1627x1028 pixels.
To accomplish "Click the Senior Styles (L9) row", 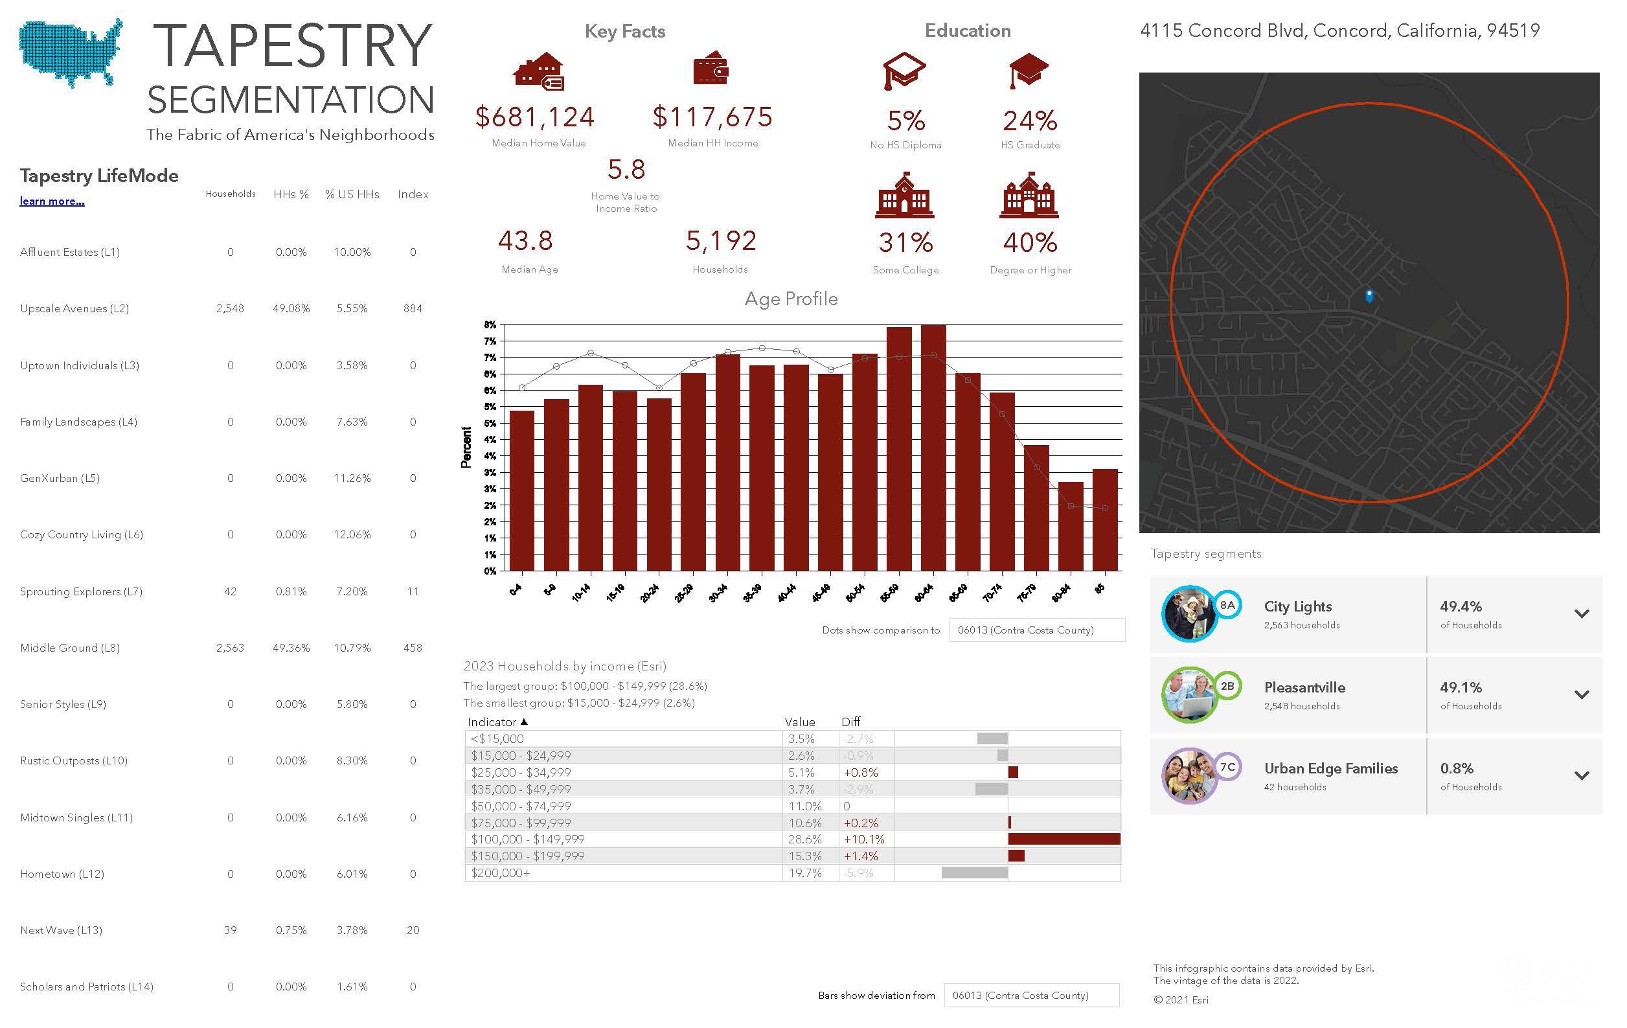I will (223, 704).
